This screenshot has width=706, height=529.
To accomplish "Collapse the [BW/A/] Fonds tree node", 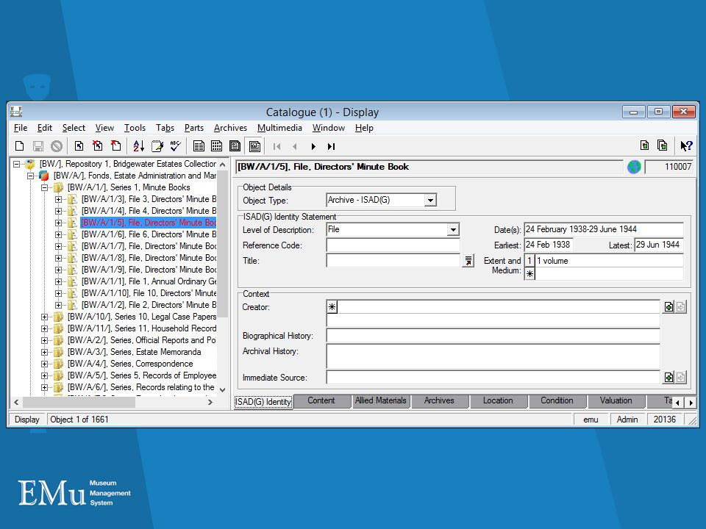I will click(31, 176).
